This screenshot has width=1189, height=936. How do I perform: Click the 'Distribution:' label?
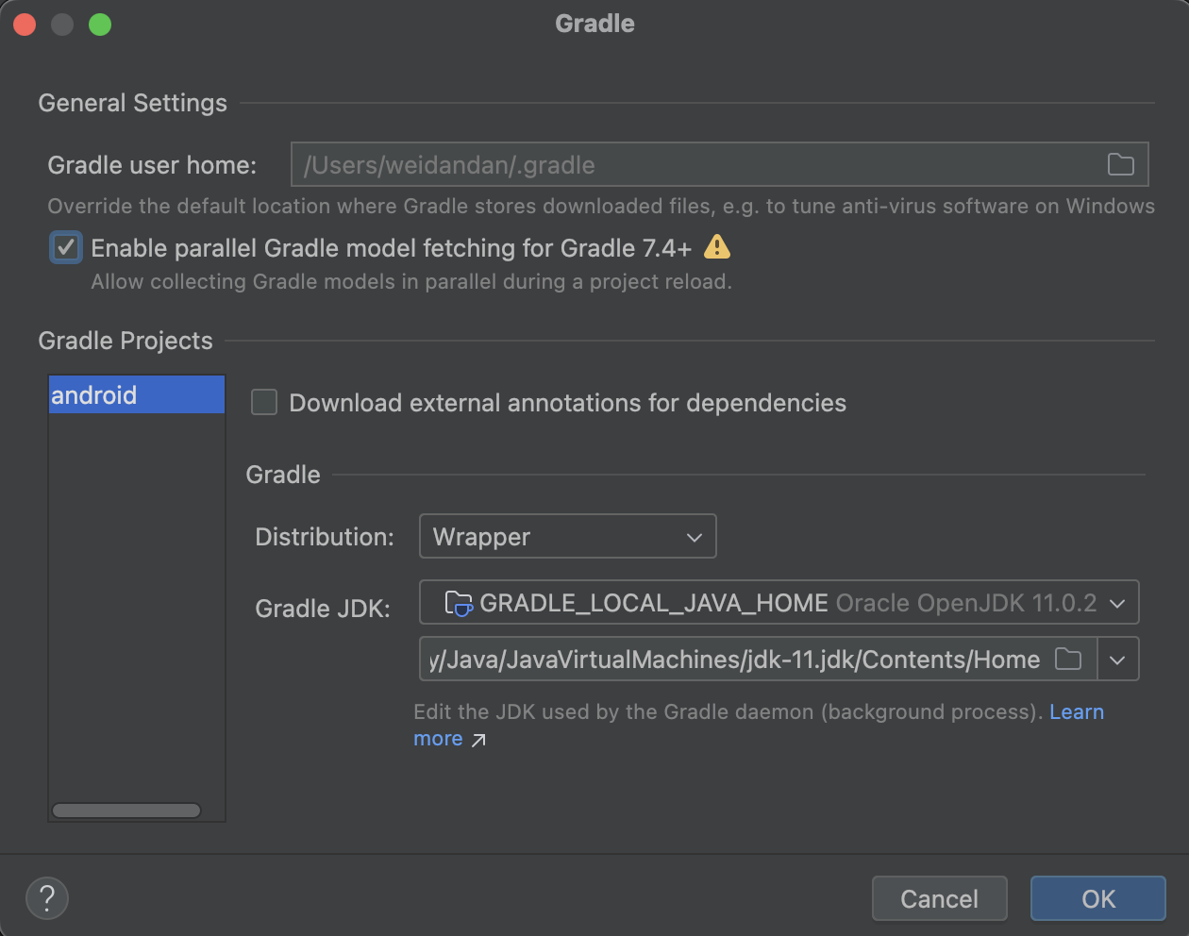click(325, 537)
